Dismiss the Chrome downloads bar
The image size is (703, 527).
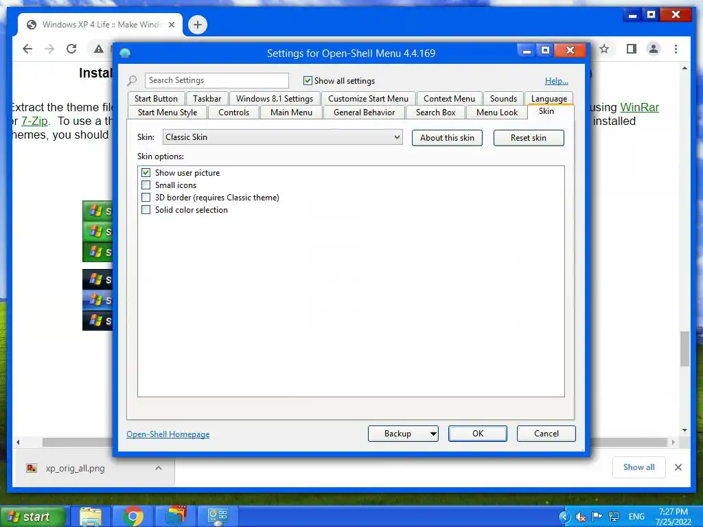(678, 467)
